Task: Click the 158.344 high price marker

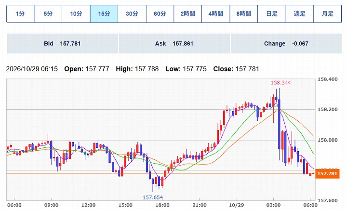Action: click(x=280, y=83)
